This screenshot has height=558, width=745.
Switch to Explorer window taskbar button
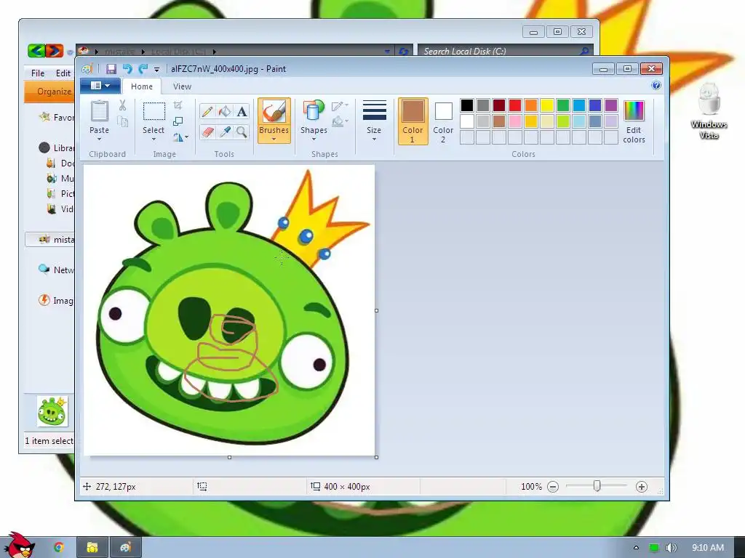tap(92, 547)
